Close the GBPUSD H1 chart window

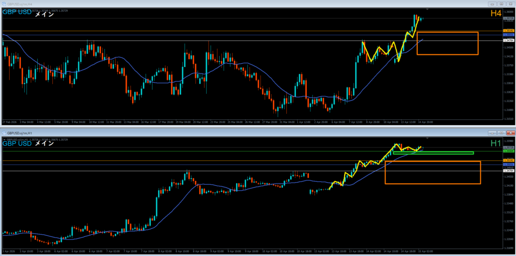(x=510, y=133)
